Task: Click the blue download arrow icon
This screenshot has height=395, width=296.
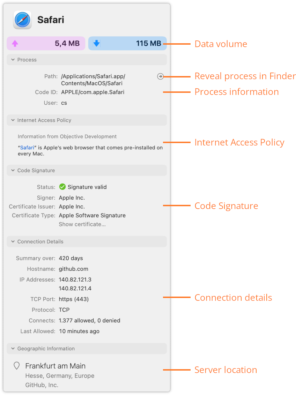Action: coord(96,43)
